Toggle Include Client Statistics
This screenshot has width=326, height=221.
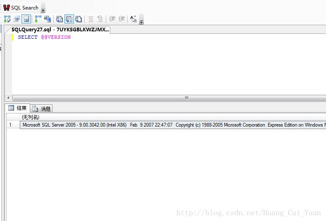(x=48, y=19)
